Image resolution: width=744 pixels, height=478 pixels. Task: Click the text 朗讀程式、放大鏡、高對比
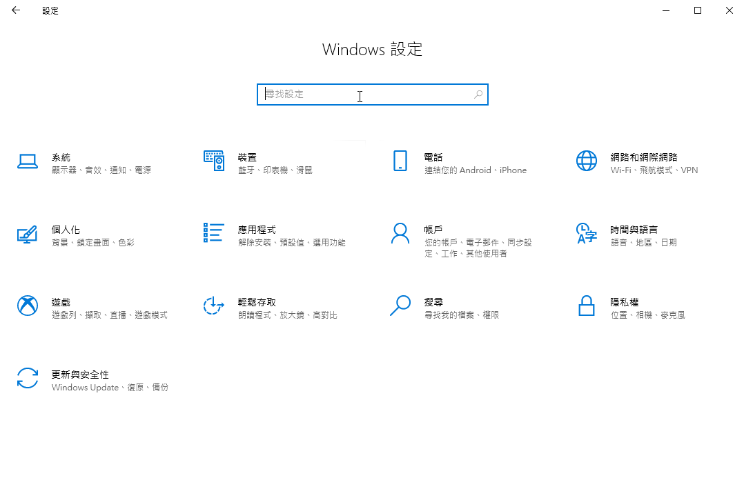tap(288, 315)
